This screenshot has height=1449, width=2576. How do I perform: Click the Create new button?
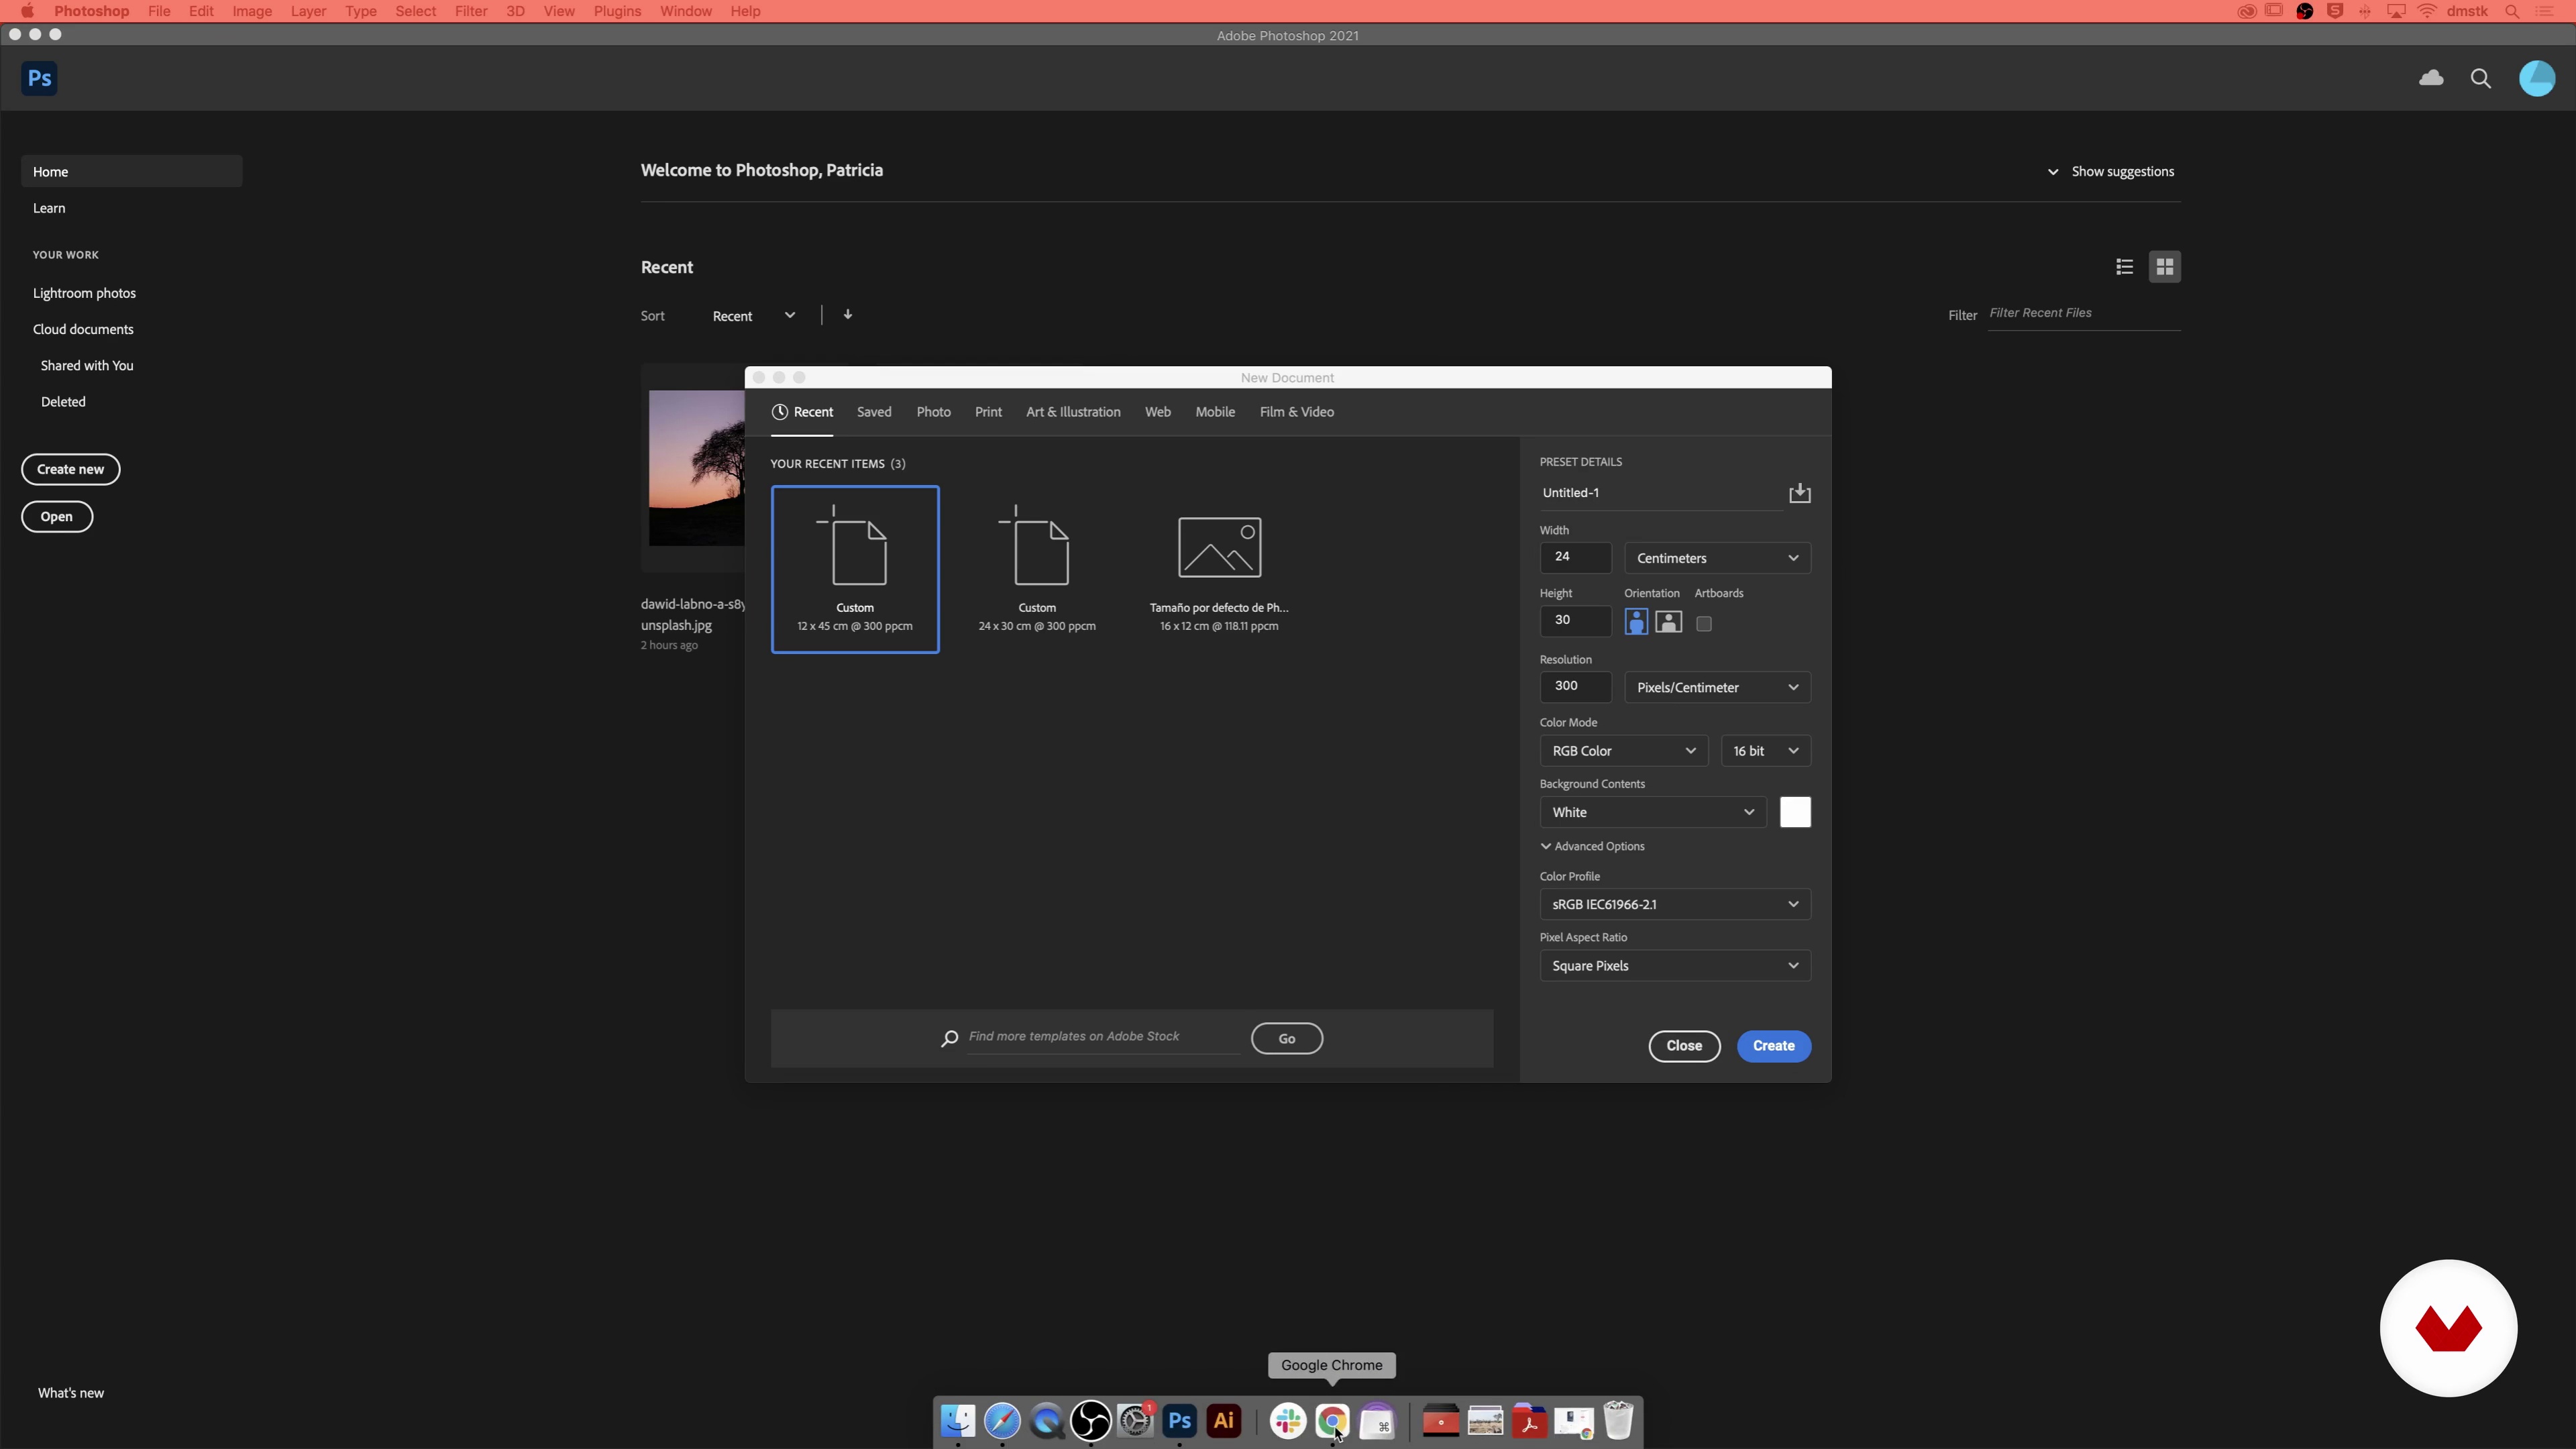click(71, 469)
